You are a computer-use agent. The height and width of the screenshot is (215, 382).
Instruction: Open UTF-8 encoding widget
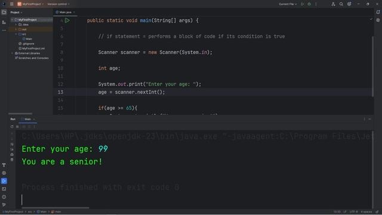[353, 212]
